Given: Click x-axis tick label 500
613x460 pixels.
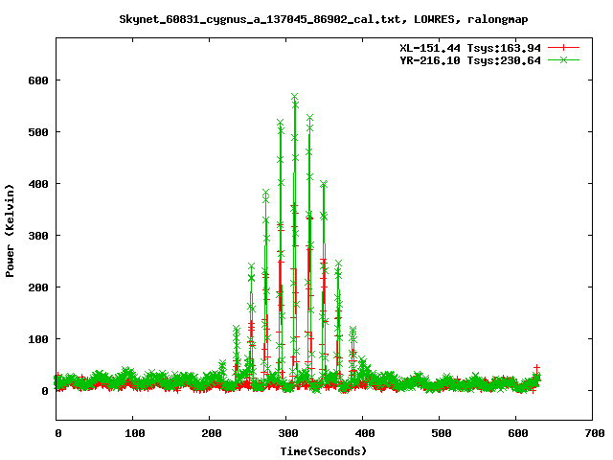Looking at the screenshot, I should point(442,433).
